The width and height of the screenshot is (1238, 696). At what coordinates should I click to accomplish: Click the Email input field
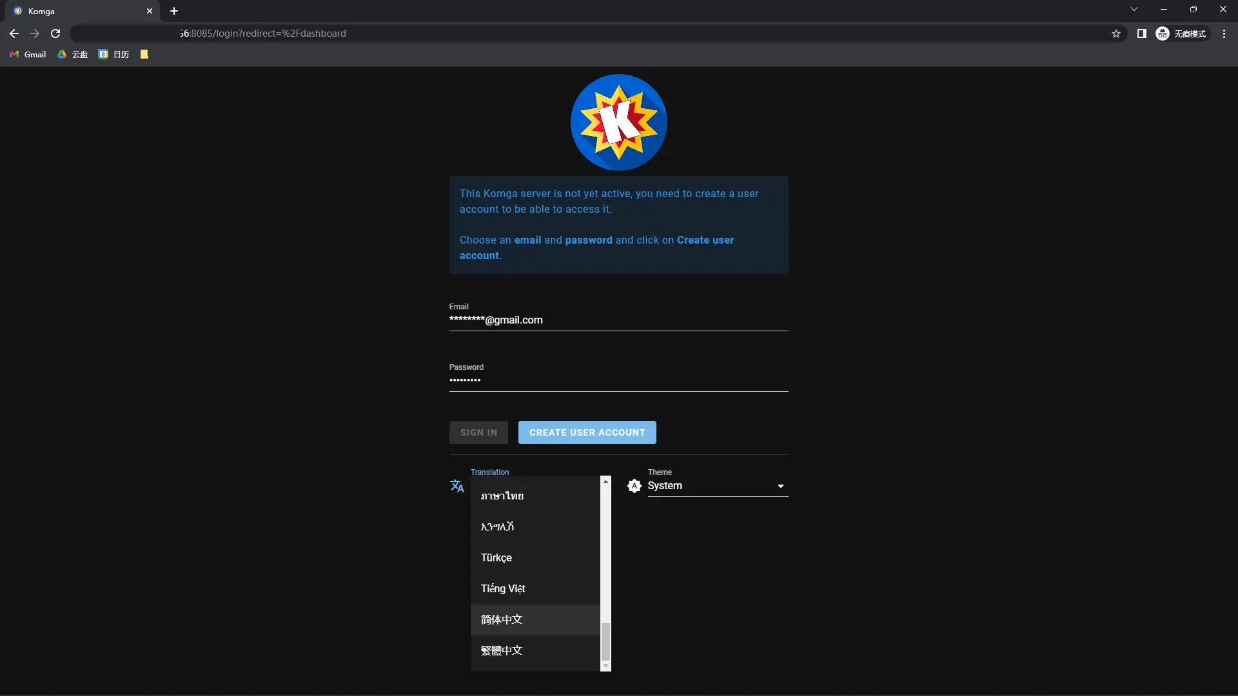coord(618,320)
